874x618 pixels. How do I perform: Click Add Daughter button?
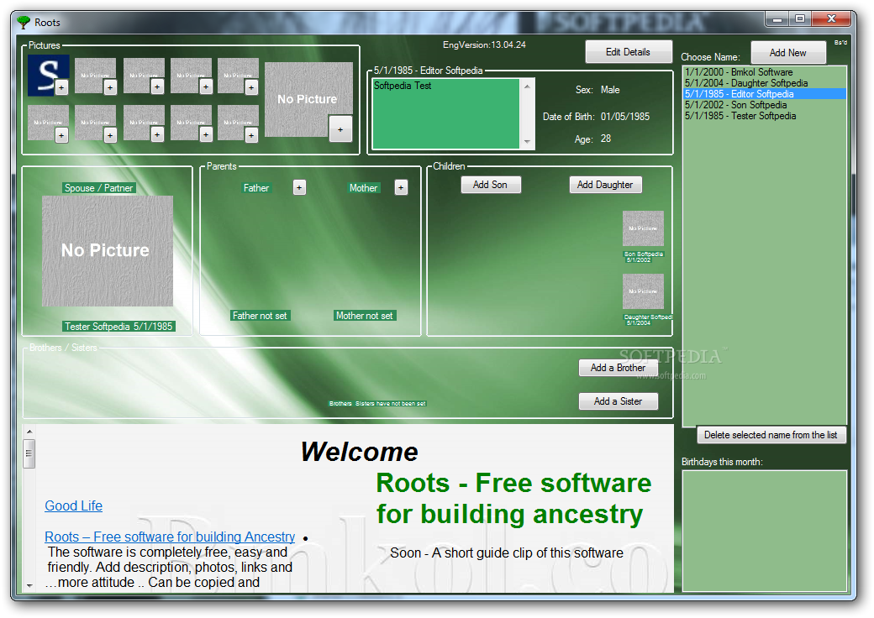click(605, 185)
